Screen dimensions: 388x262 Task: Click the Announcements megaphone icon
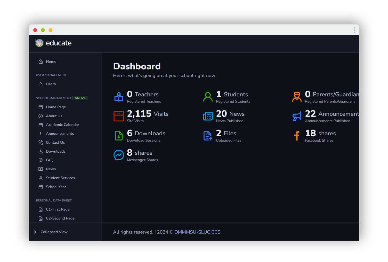tap(297, 116)
